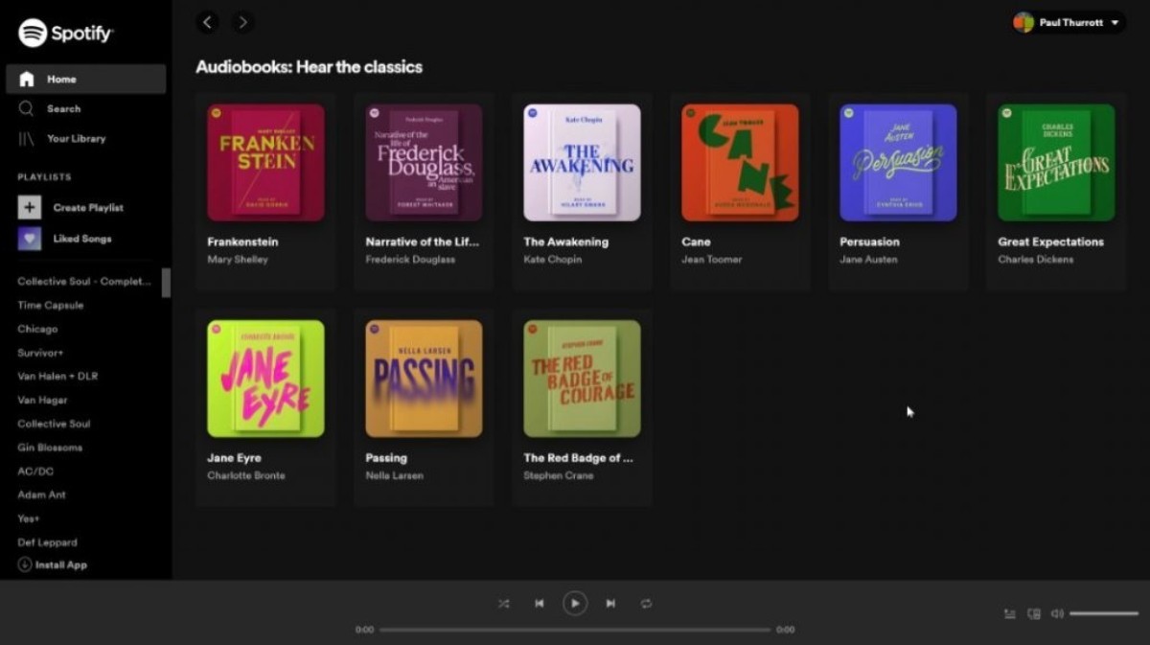The width and height of the screenshot is (1150, 645).
Task: Open the AC/DC playlist
Action: [35, 471]
